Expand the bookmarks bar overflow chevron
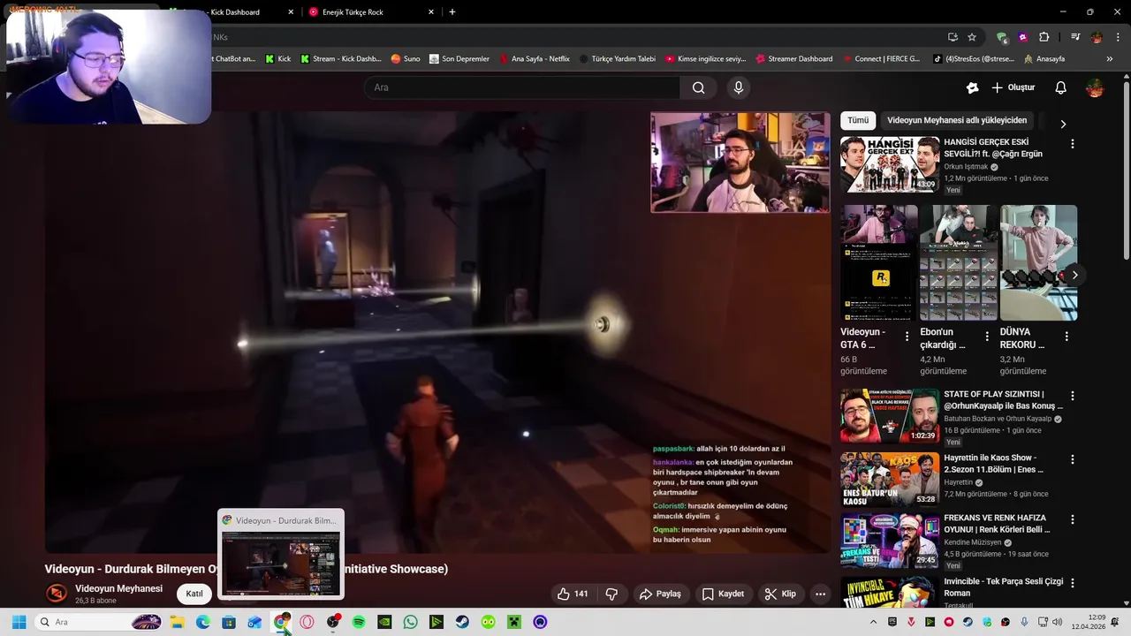1131x636 pixels. [1110, 59]
